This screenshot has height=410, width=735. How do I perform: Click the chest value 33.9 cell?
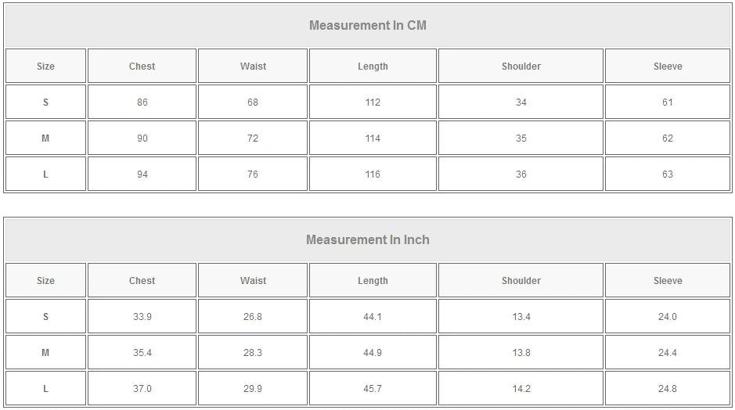coord(142,317)
